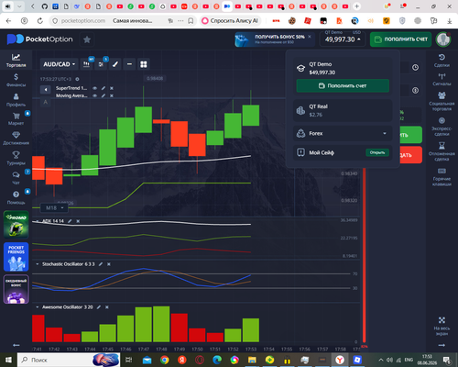Click the horizontal line minus tool

[x=129, y=64]
